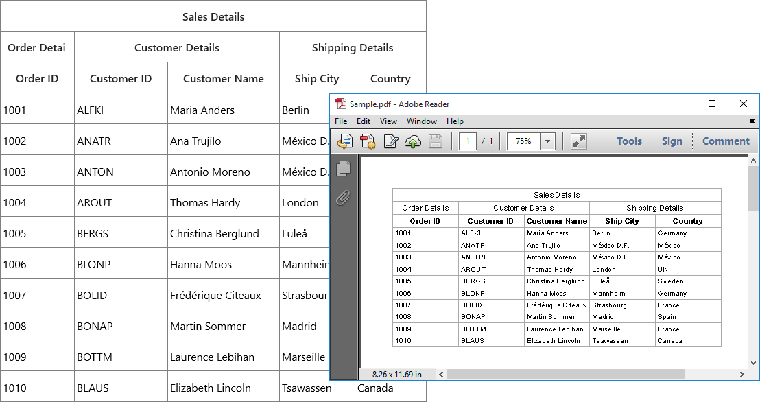Open the File menu
The height and width of the screenshot is (402, 760).
click(x=341, y=121)
